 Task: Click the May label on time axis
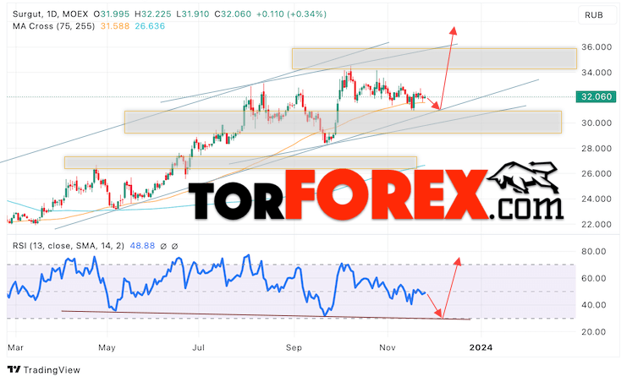coord(107,347)
